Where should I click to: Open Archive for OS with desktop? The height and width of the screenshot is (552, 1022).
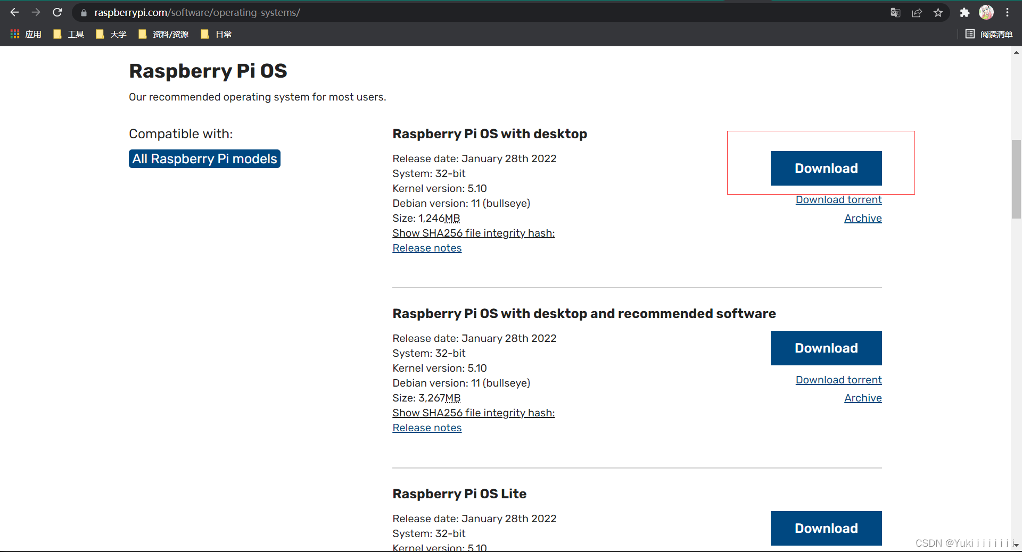pos(863,218)
